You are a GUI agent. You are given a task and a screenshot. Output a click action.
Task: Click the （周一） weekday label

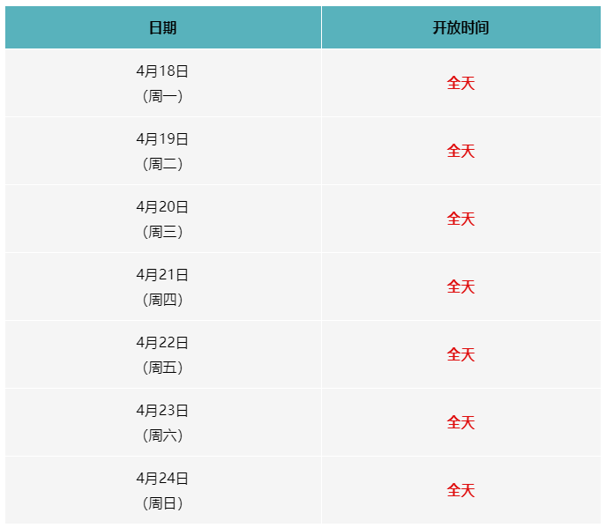pos(162,96)
